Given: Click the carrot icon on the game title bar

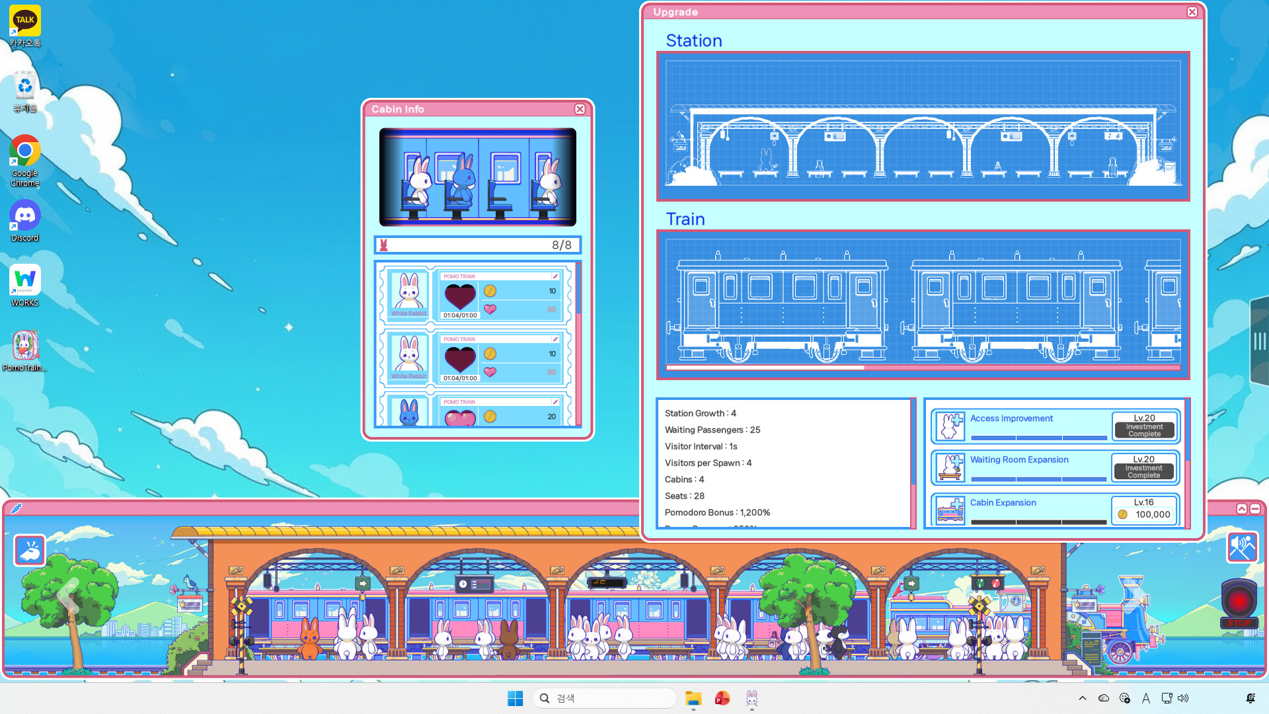Looking at the screenshot, I should (x=17, y=509).
